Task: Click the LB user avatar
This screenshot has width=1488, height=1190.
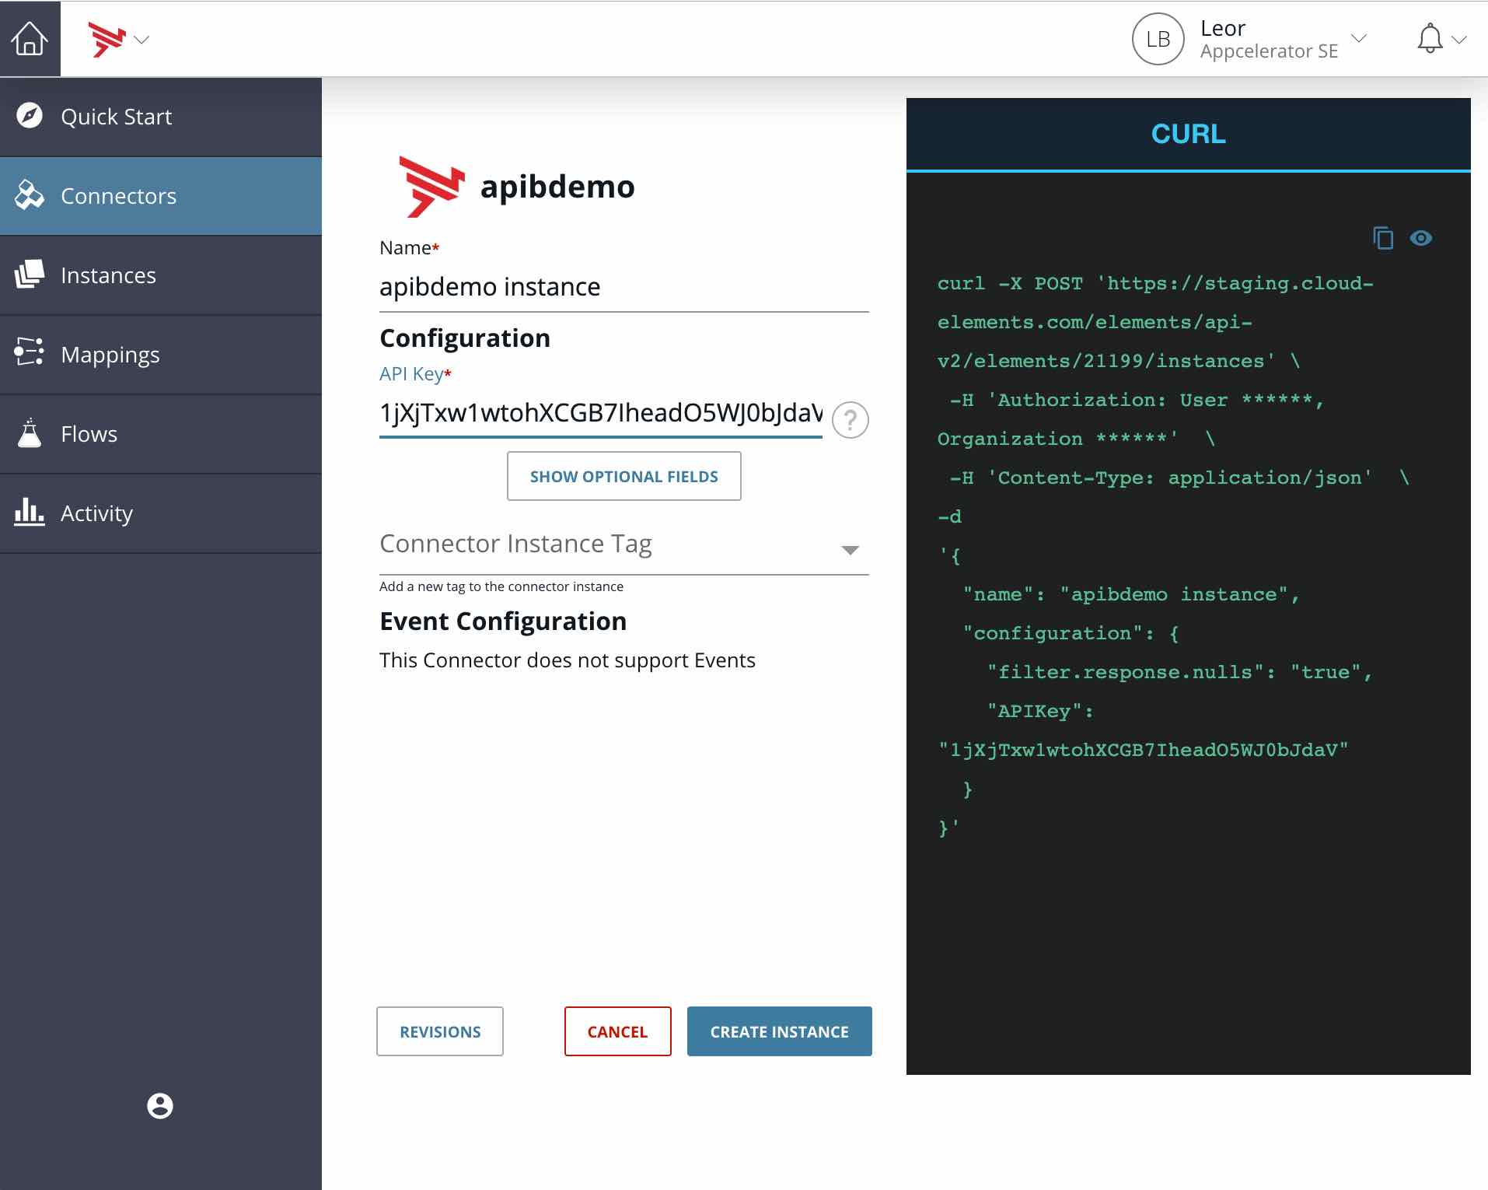Action: click(1158, 39)
